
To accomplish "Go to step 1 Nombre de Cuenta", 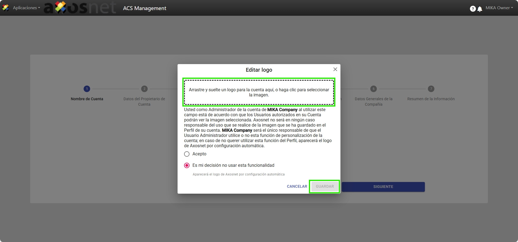I will coord(87,89).
